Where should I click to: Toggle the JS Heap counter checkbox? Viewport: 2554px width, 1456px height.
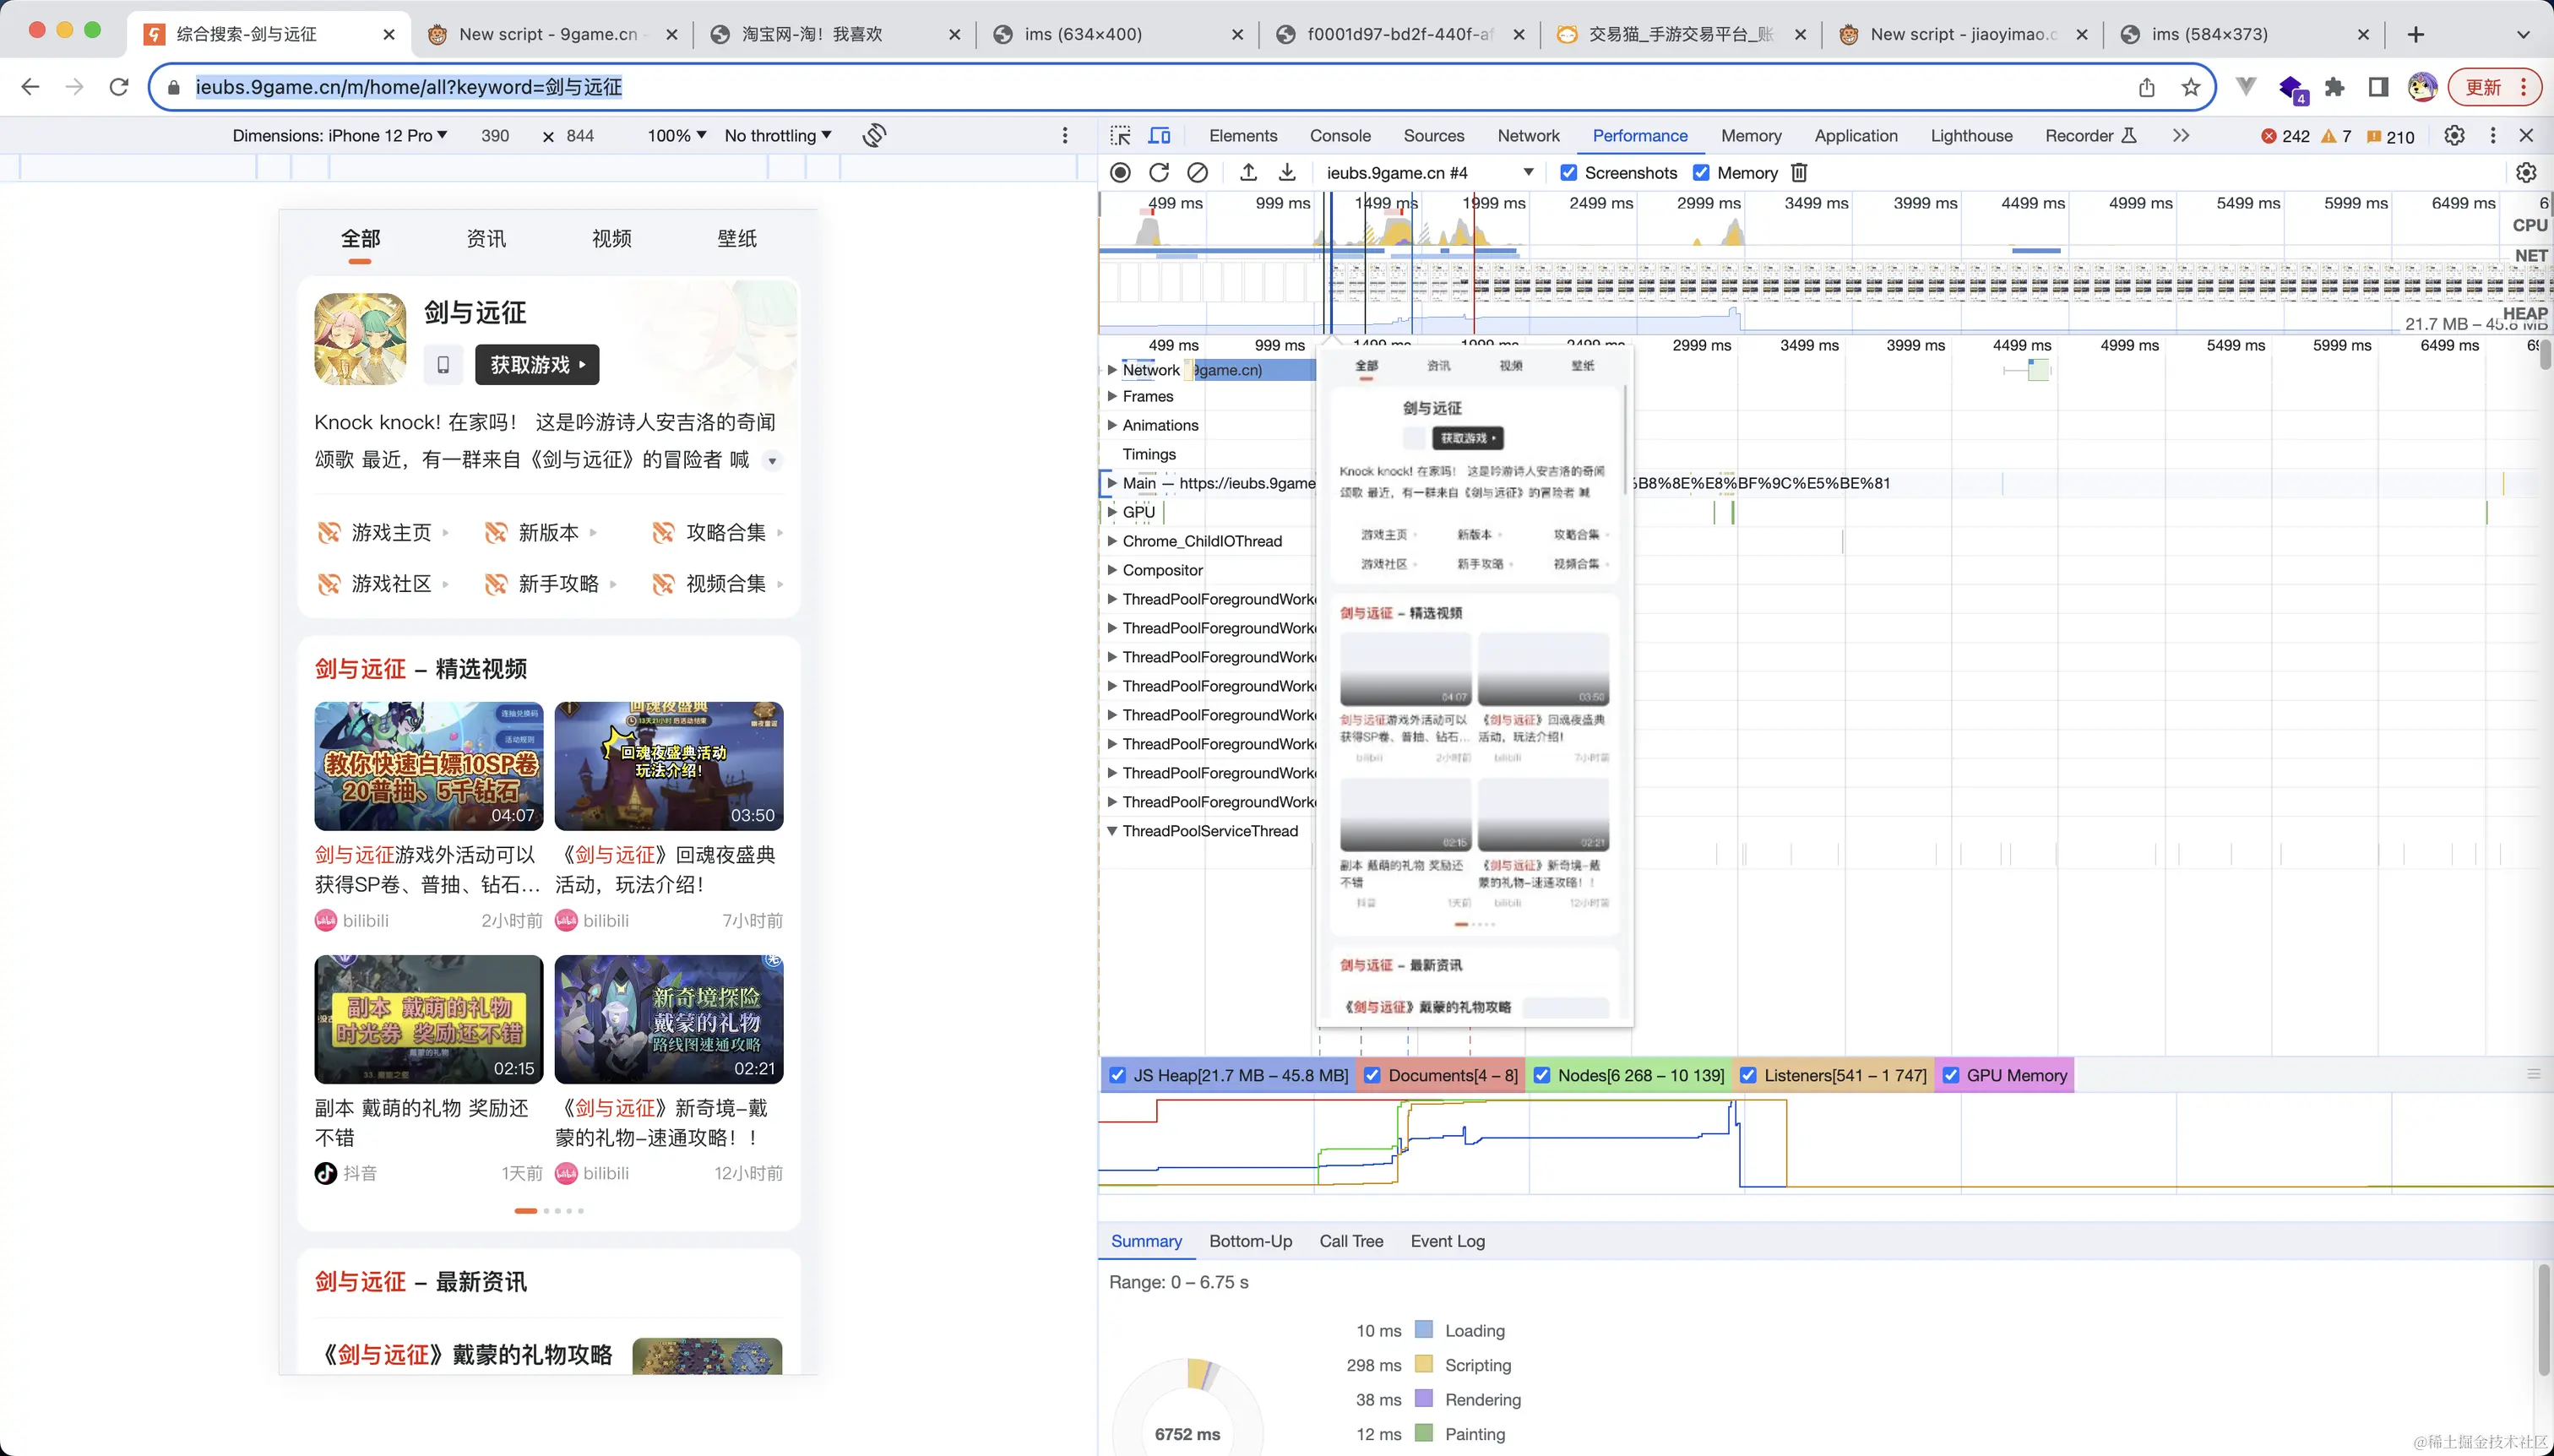(1117, 1076)
